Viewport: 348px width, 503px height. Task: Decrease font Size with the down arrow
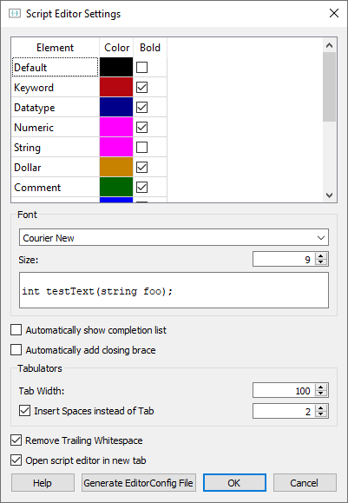pos(321,262)
